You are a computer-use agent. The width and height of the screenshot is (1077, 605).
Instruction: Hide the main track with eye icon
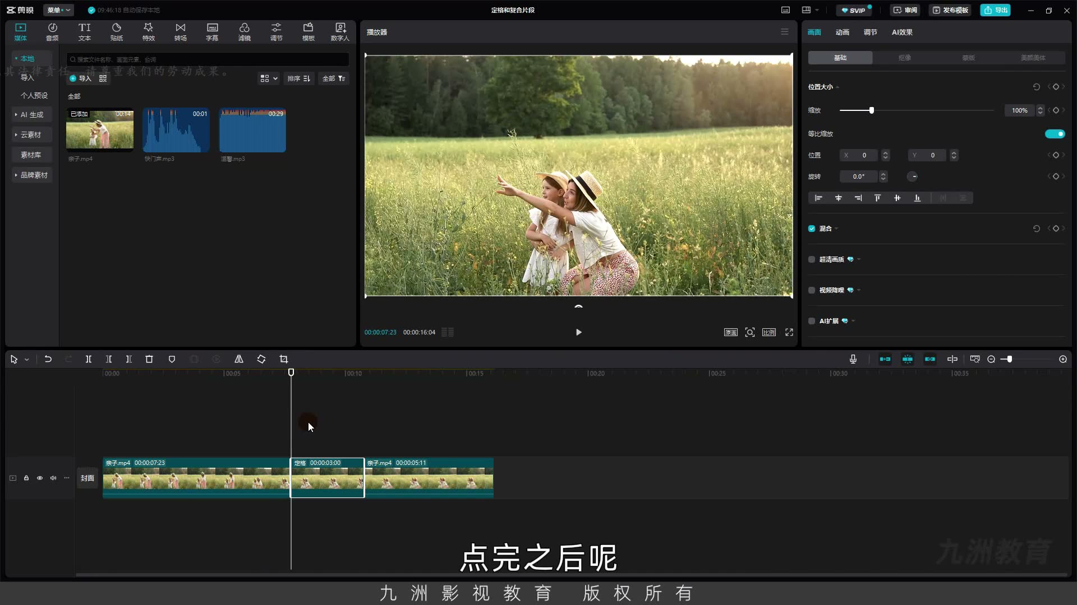40,478
